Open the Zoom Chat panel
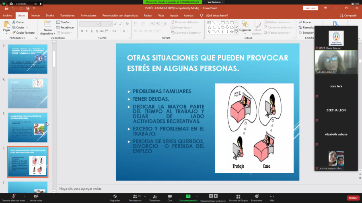362x203 pixels. coord(170,196)
